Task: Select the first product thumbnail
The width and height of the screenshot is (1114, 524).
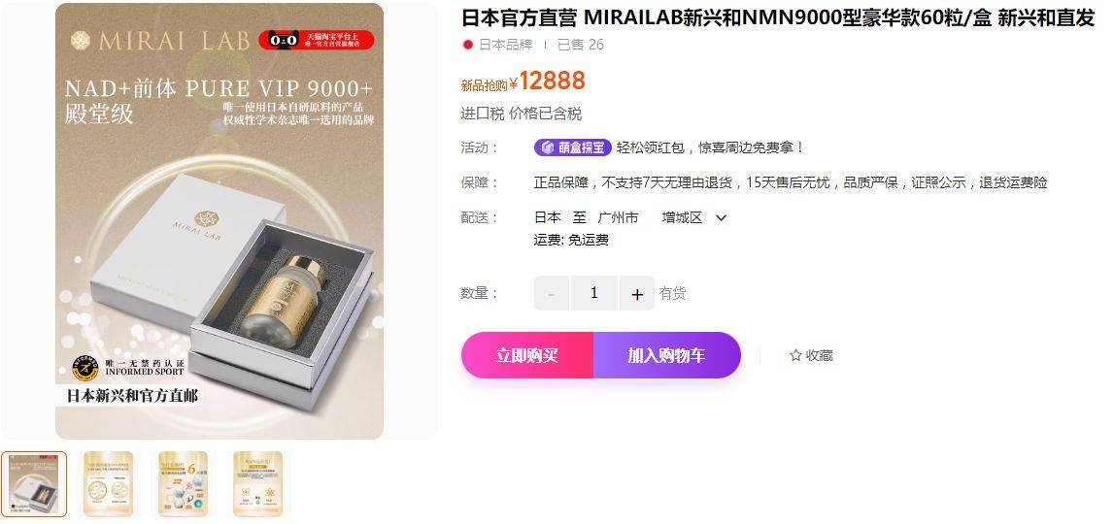Action: pyautogui.click(x=34, y=484)
